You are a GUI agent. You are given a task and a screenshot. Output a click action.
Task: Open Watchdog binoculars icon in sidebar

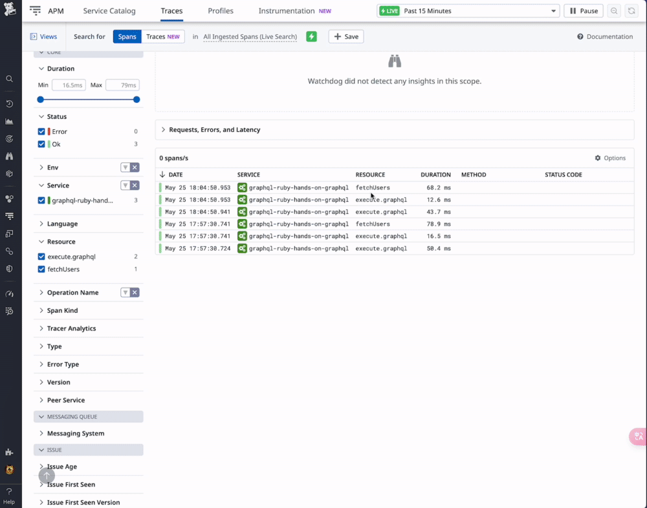pos(9,156)
